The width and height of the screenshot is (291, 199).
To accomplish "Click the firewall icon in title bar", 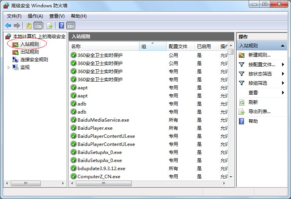I will pyautogui.click(x=6, y=5).
